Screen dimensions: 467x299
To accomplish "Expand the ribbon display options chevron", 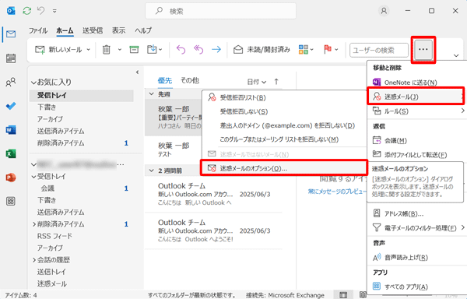I will 456,56.
